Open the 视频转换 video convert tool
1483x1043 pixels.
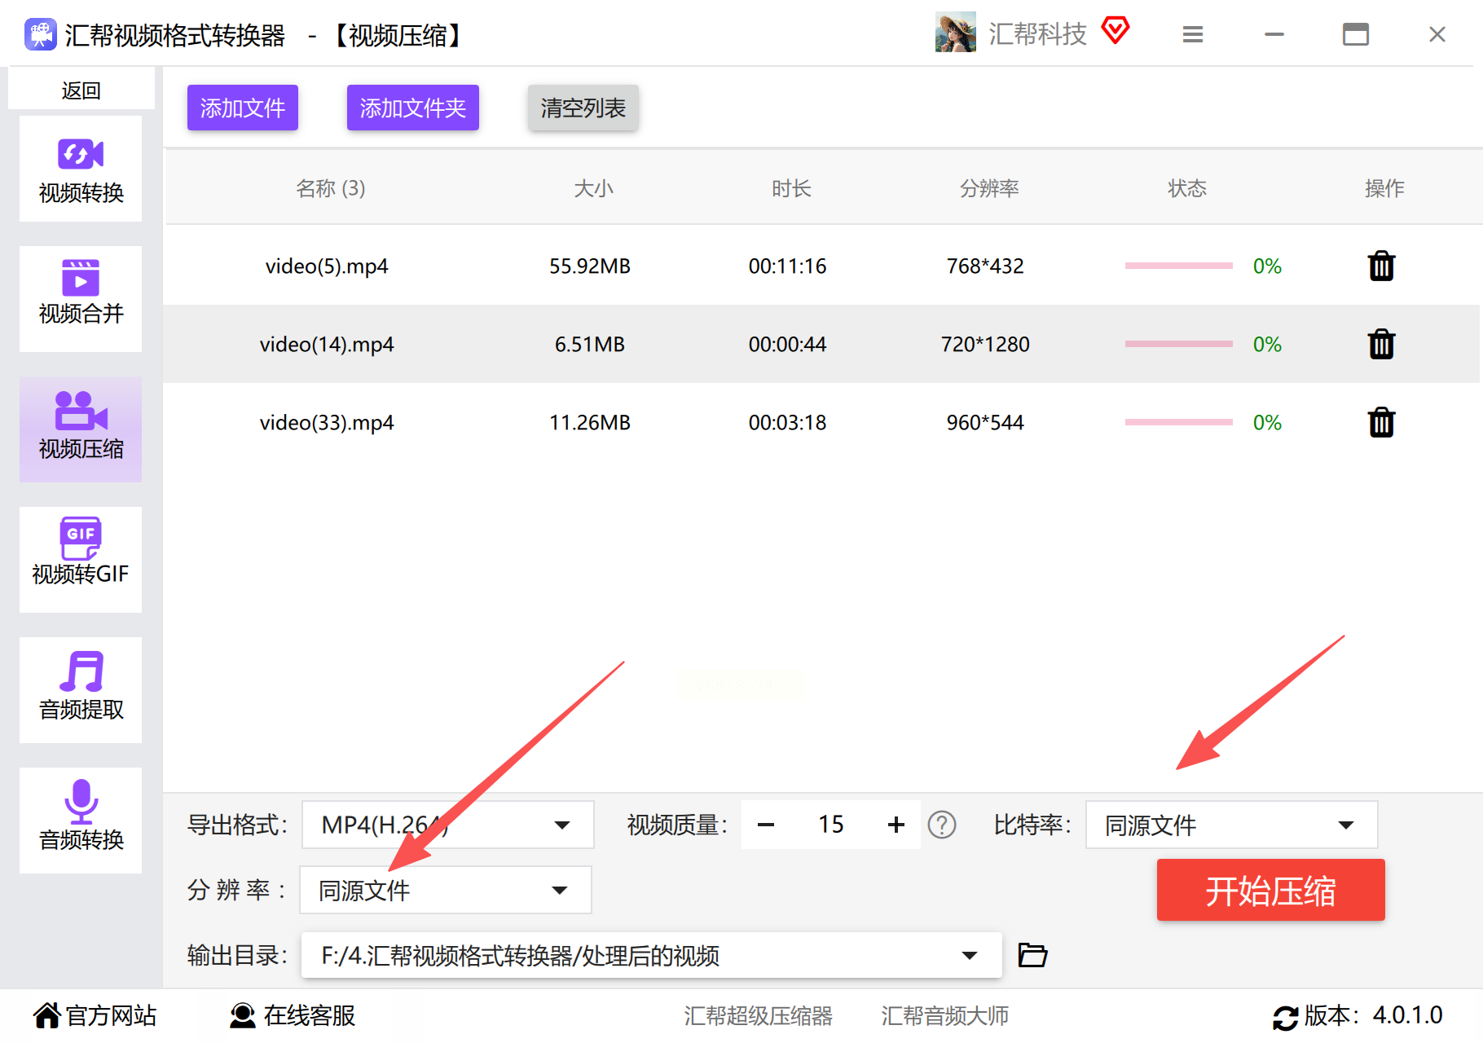[x=81, y=169]
